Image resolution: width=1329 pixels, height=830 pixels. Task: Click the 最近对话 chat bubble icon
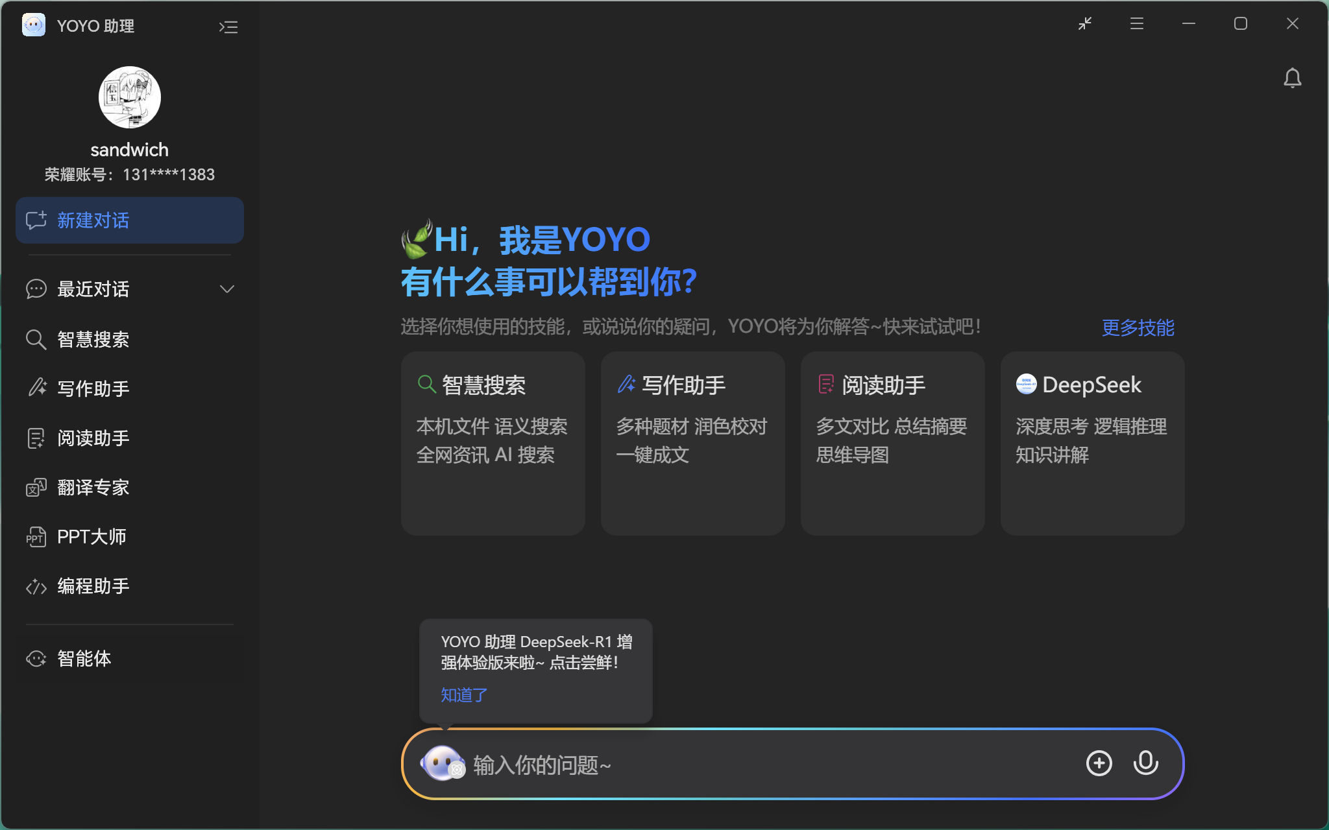(36, 289)
